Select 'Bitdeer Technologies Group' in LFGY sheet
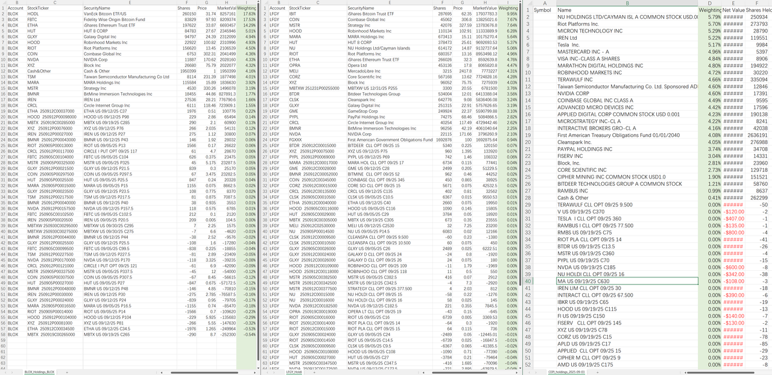This screenshot has width=772, height=375. pyautogui.click(x=390, y=94)
